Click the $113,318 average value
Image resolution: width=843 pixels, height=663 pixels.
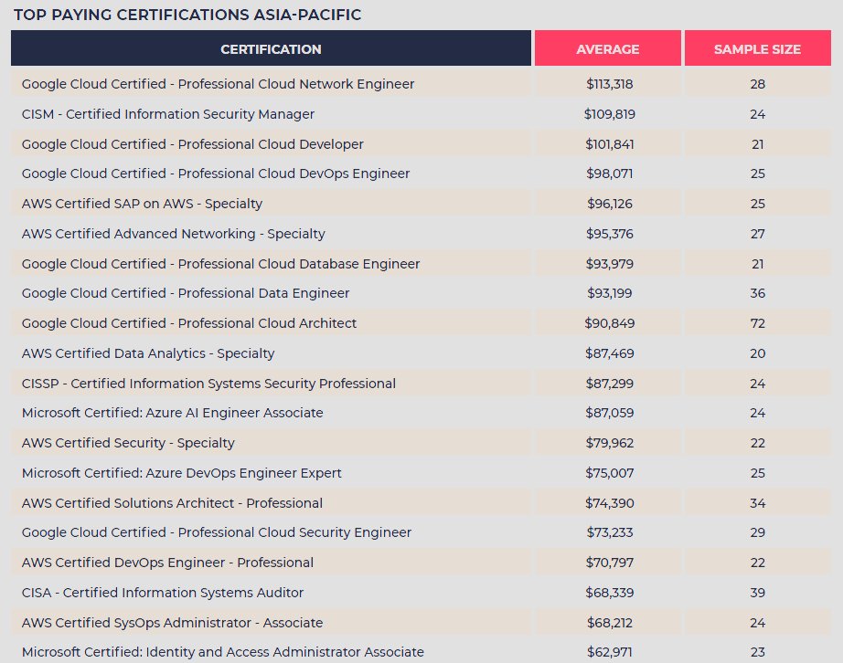pyautogui.click(x=610, y=84)
